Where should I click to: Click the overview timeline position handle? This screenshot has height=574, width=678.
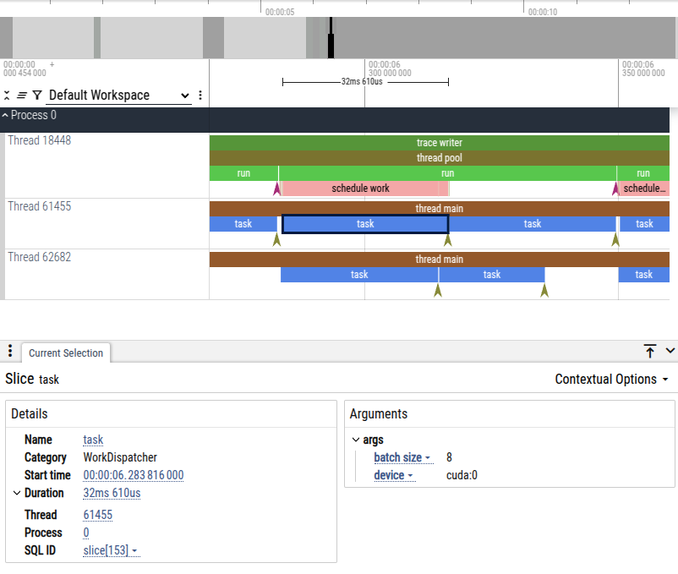coord(331,38)
